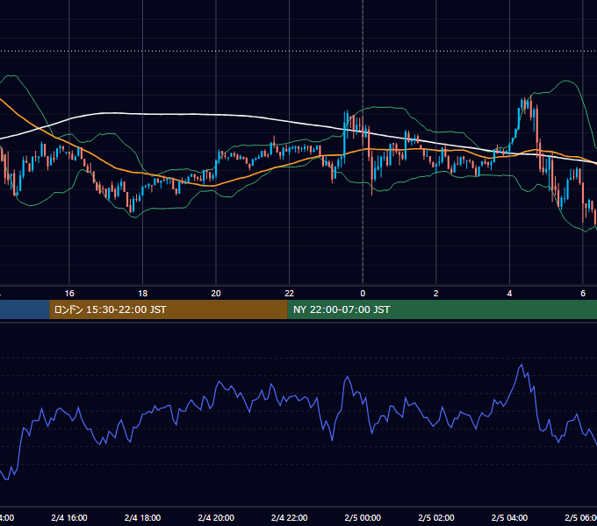Click the 22 hour label on the upper time axis

point(290,294)
